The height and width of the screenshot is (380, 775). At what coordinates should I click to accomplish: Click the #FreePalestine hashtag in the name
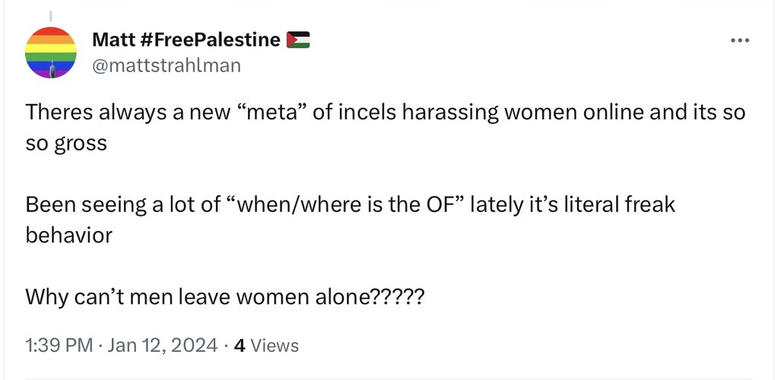coord(211,40)
